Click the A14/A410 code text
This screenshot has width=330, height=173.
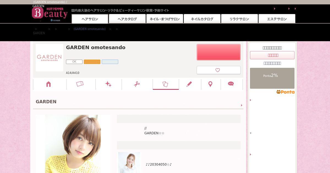(x=73, y=73)
